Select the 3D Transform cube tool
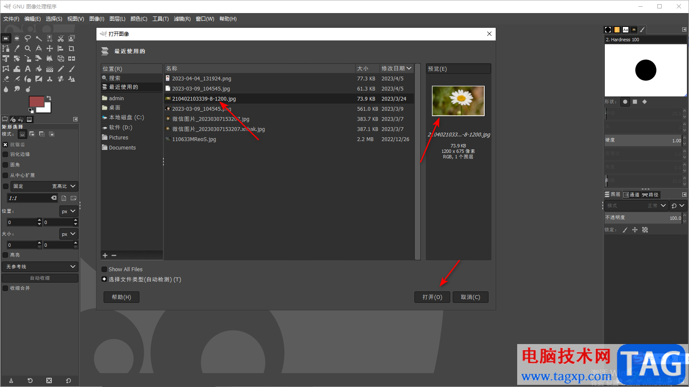The image size is (689, 387). tap(61, 59)
